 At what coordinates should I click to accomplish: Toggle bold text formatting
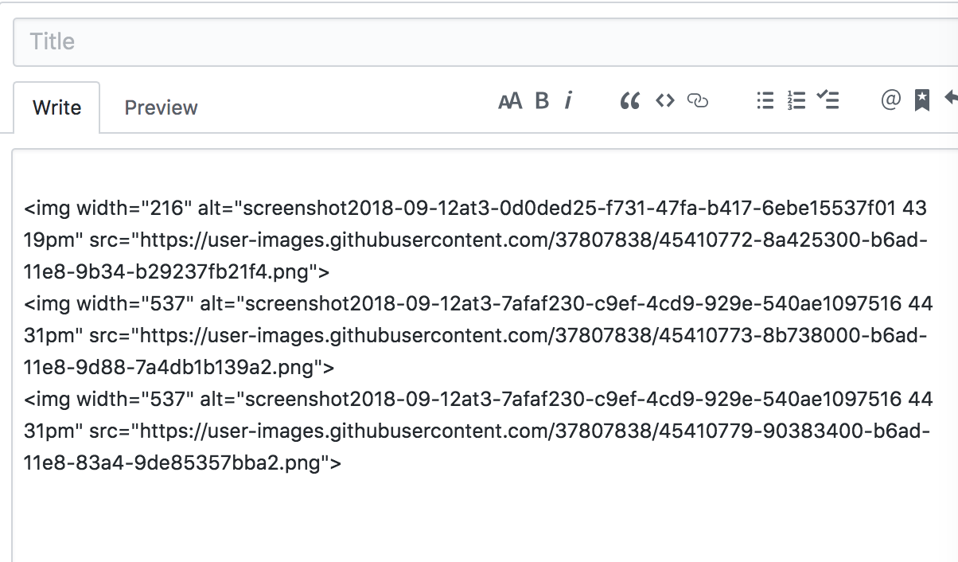[x=542, y=101]
